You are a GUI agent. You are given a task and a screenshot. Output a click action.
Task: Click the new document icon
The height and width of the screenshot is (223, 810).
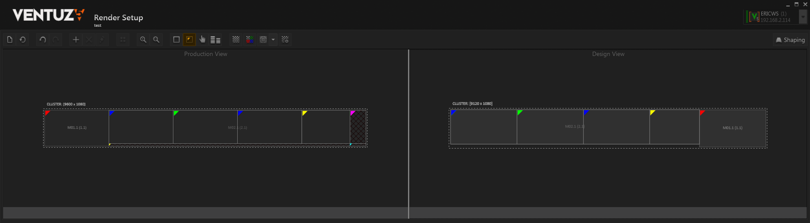[10, 40]
